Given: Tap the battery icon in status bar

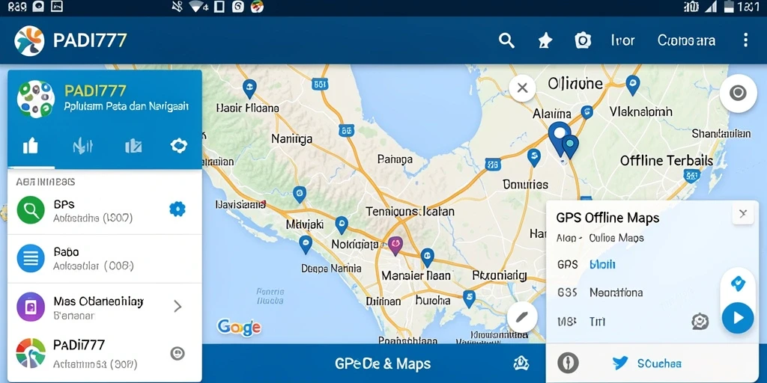Looking at the screenshot, I should (729, 6).
